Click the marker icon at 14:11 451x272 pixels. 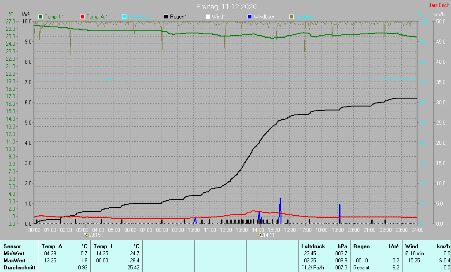click(260, 235)
